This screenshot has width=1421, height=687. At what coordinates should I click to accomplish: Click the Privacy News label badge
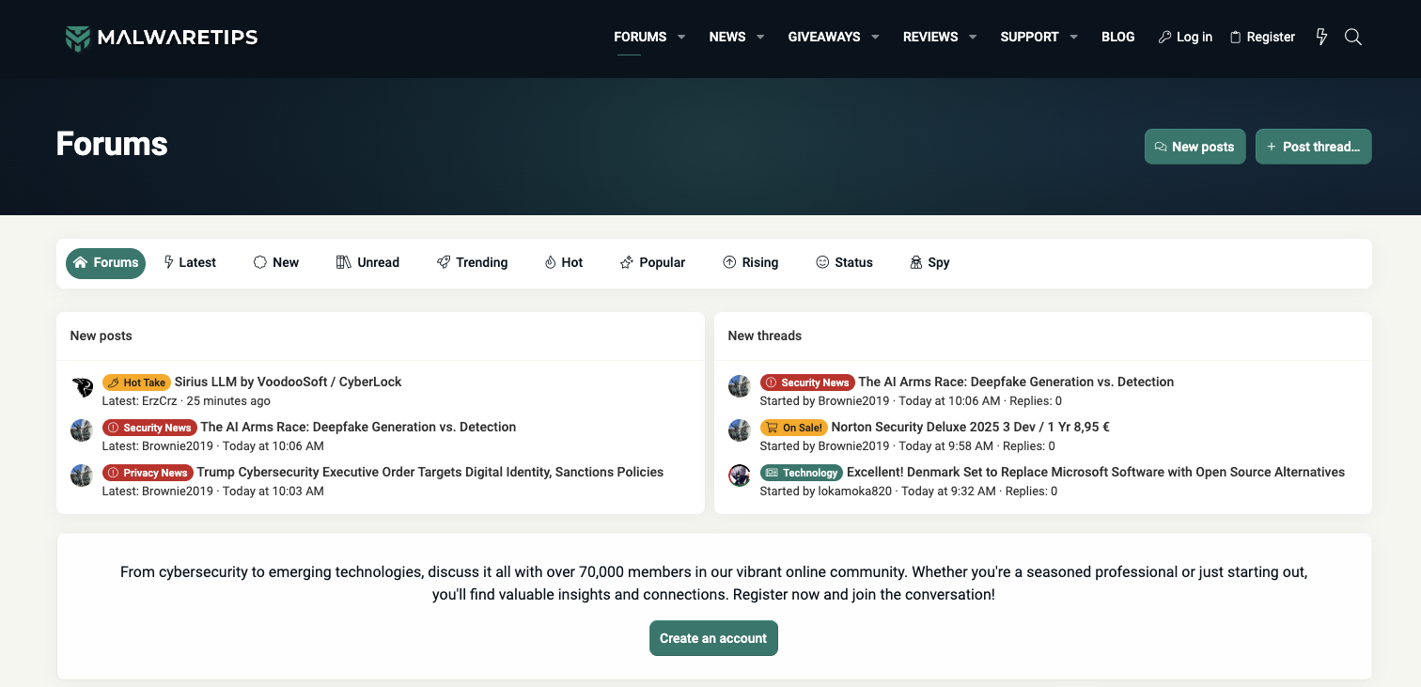tap(148, 473)
